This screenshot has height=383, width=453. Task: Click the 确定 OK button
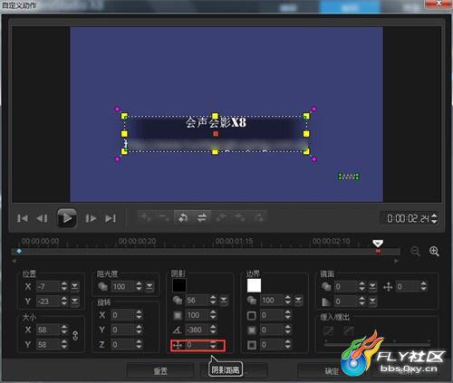tap(332, 370)
